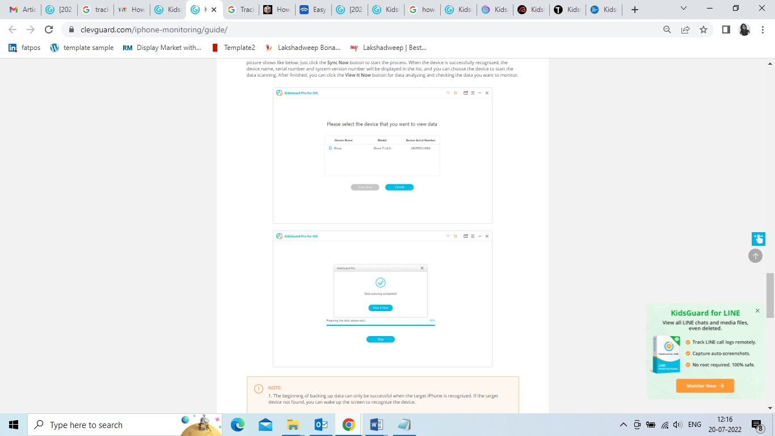775x436 pixels.
Task: Open the browser zoom magnifier icon
Action: click(x=667, y=30)
